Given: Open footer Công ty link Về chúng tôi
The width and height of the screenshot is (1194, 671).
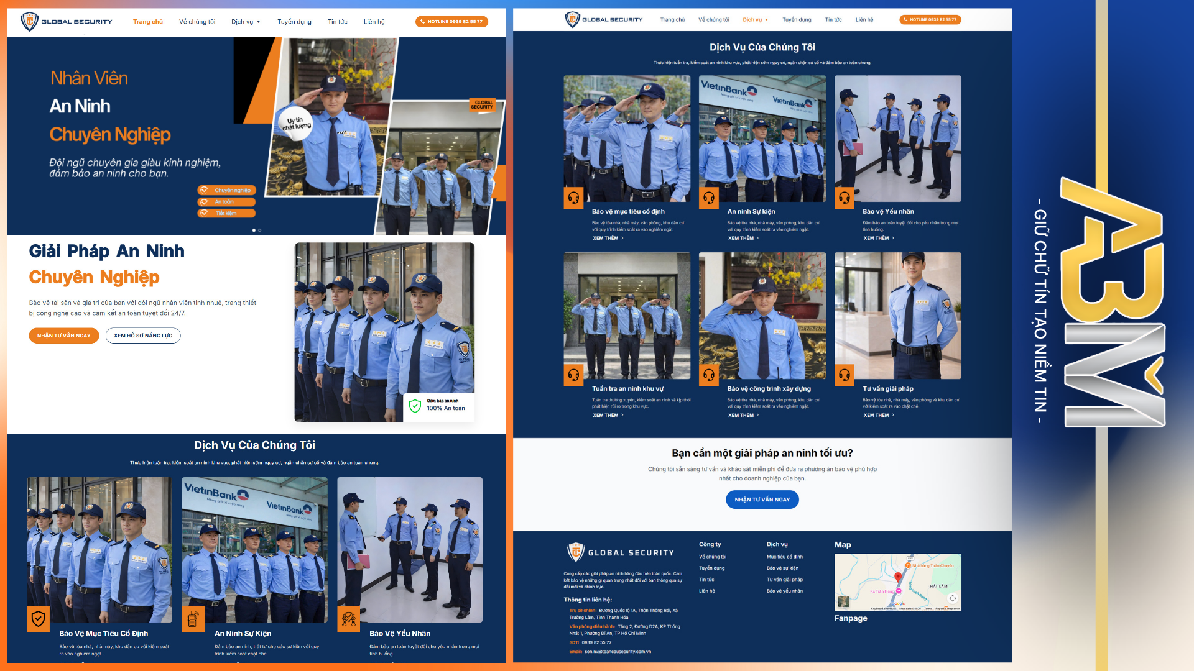Looking at the screenshot, I should 713,557.
